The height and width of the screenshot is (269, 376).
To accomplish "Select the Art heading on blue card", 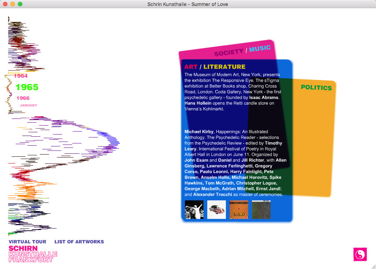I will pos(191,67).
